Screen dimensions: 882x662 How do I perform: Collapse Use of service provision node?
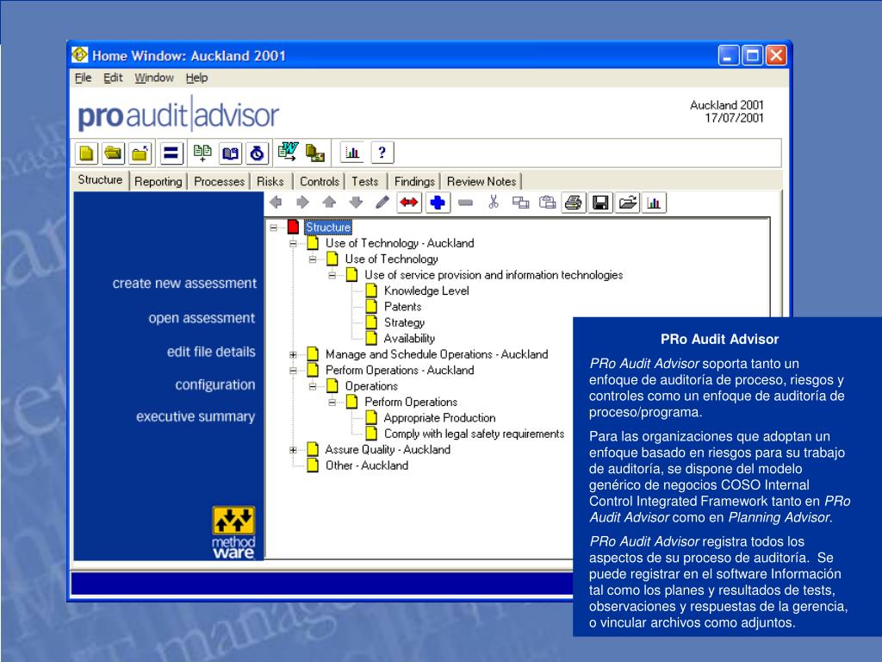point(332,275)
